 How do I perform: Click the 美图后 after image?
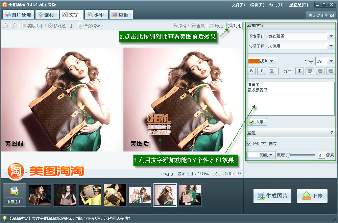183,100
